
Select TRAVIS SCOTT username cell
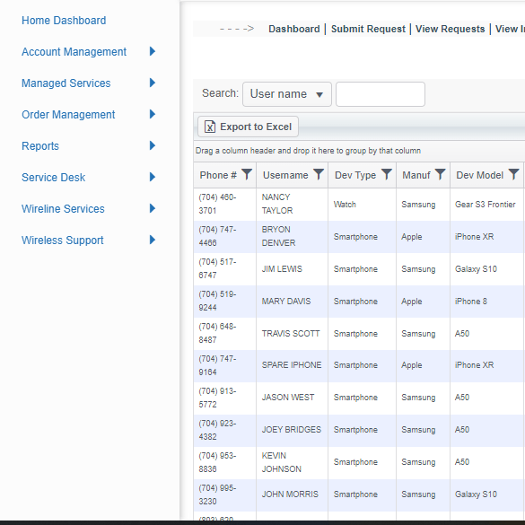point(292,334)
